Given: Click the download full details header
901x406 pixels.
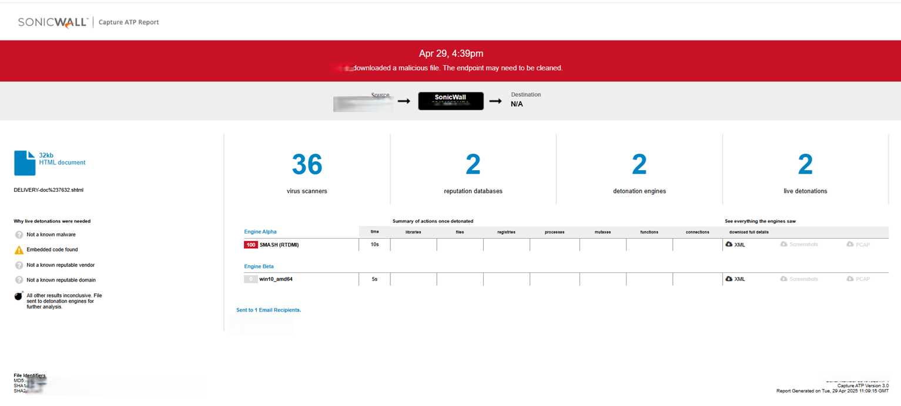Looking at the screenshot, I should pos(749,232).
